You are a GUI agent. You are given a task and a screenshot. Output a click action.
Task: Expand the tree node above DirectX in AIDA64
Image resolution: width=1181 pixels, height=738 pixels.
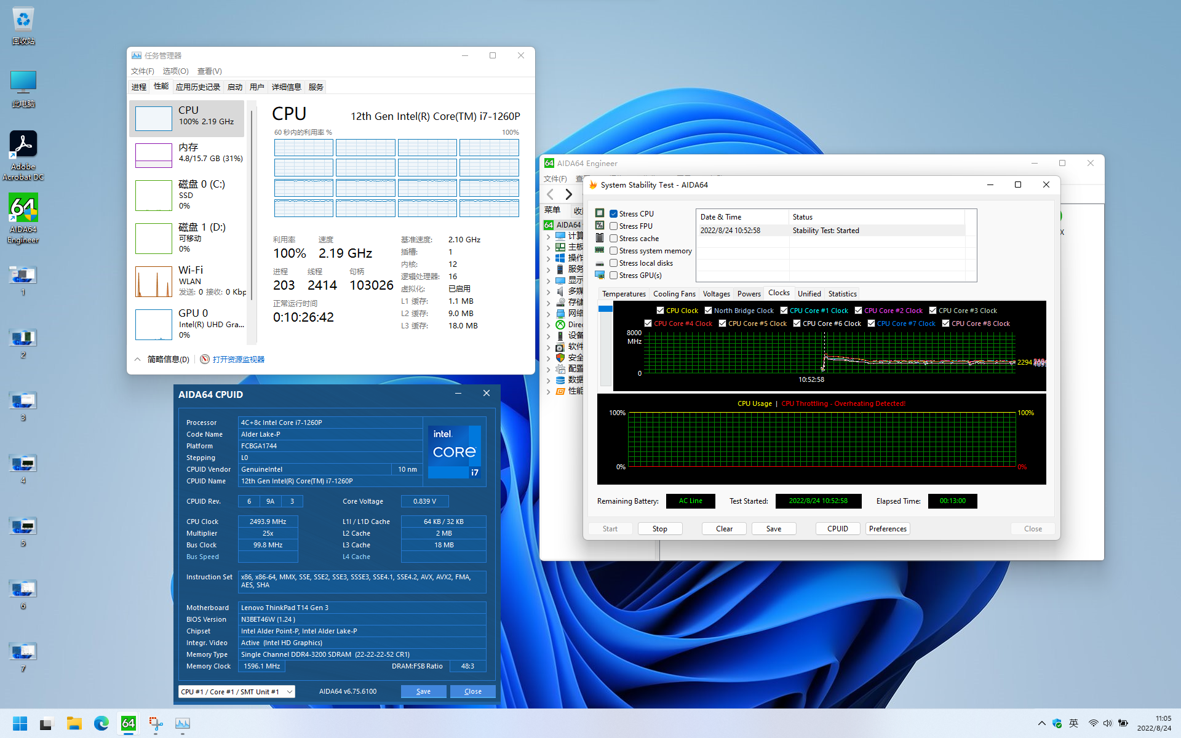(548, 314)
